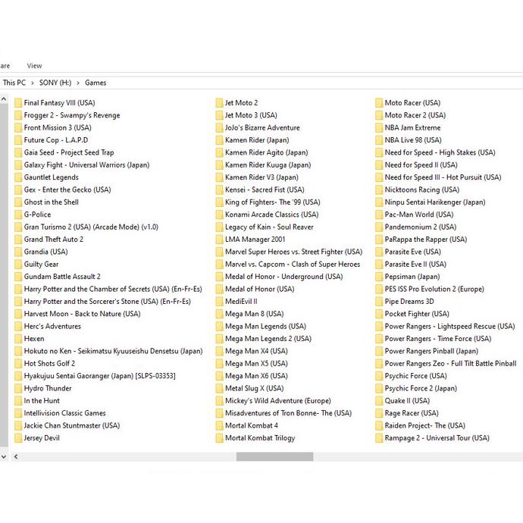Click the Hexen folder icon

(18, 339)
